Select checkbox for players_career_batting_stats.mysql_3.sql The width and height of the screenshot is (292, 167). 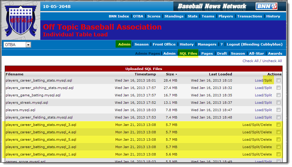(278, 125)
